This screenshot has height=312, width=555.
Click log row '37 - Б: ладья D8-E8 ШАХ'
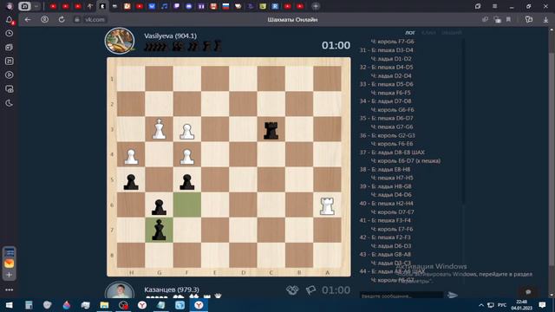[x=392, y=153]
